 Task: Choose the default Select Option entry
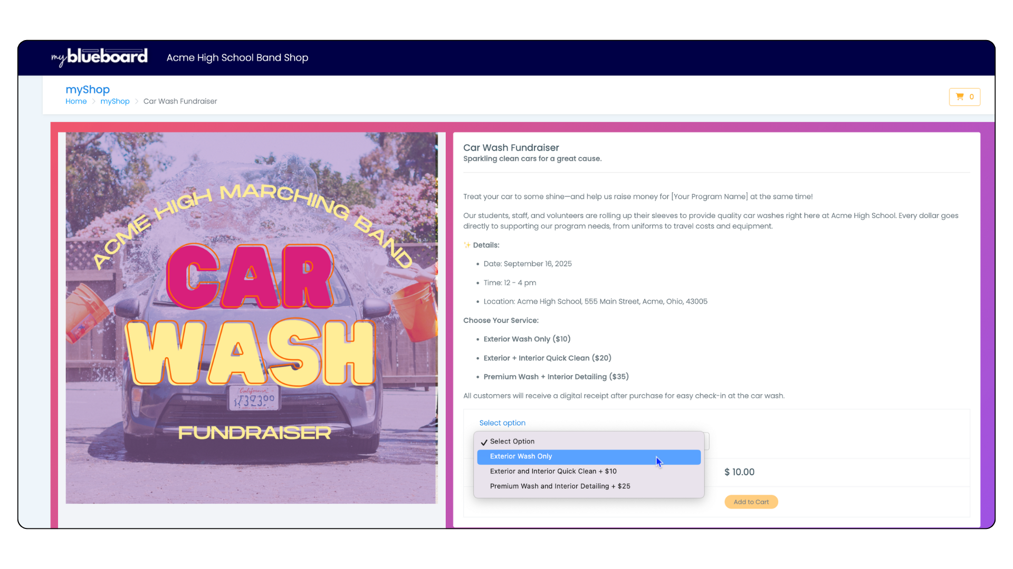(512, 442)
